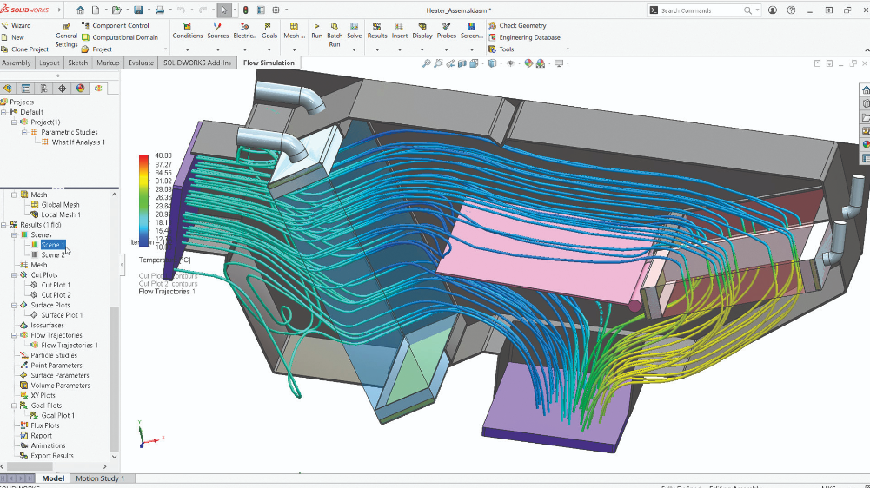Click the Goals flag tool

point(269,31)
